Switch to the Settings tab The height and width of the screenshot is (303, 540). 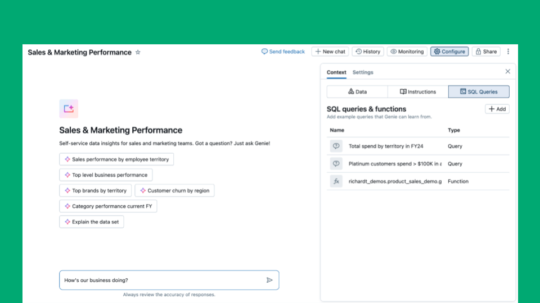(363, 72)
